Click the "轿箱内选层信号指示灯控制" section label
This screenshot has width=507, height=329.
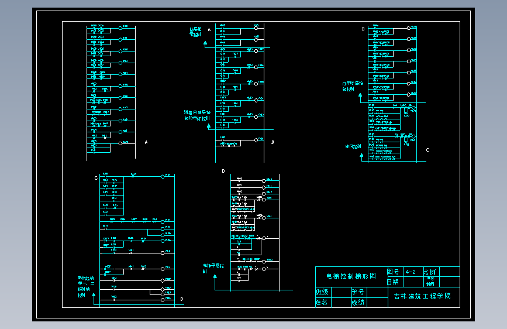tap(197, 115)
